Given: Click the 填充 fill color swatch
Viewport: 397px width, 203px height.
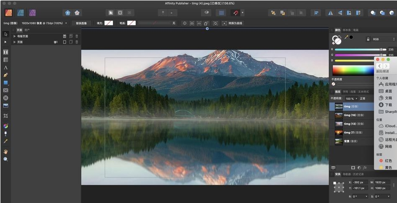Looking at the screenshot, I should point(109,23).
